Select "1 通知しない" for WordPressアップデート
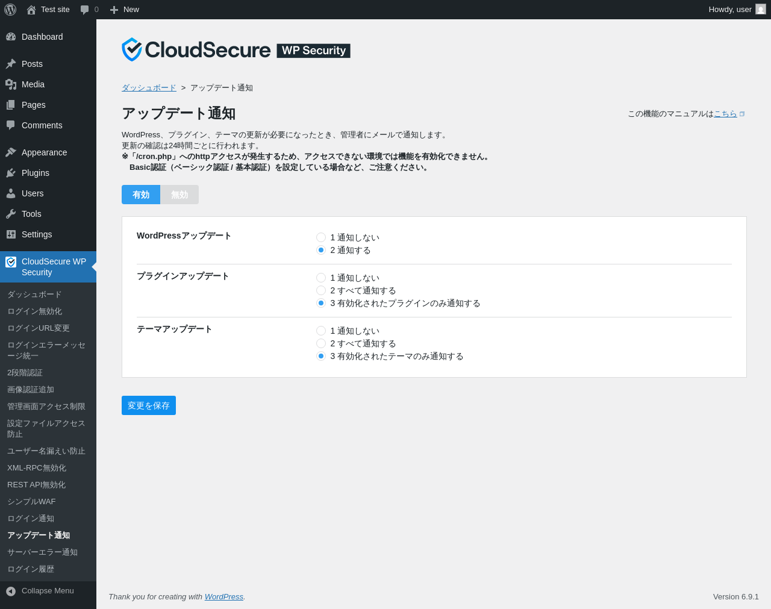 321,237
